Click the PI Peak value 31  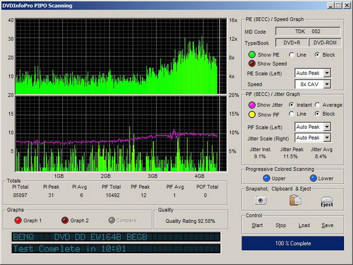tap(51, 195)
